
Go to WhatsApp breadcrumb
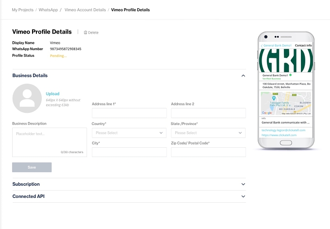pyautogui.click(x=48, y=10)
